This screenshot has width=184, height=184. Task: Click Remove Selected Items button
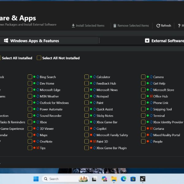click(131, 25)
